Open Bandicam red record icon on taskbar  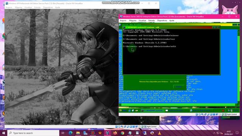click(93, 133)
